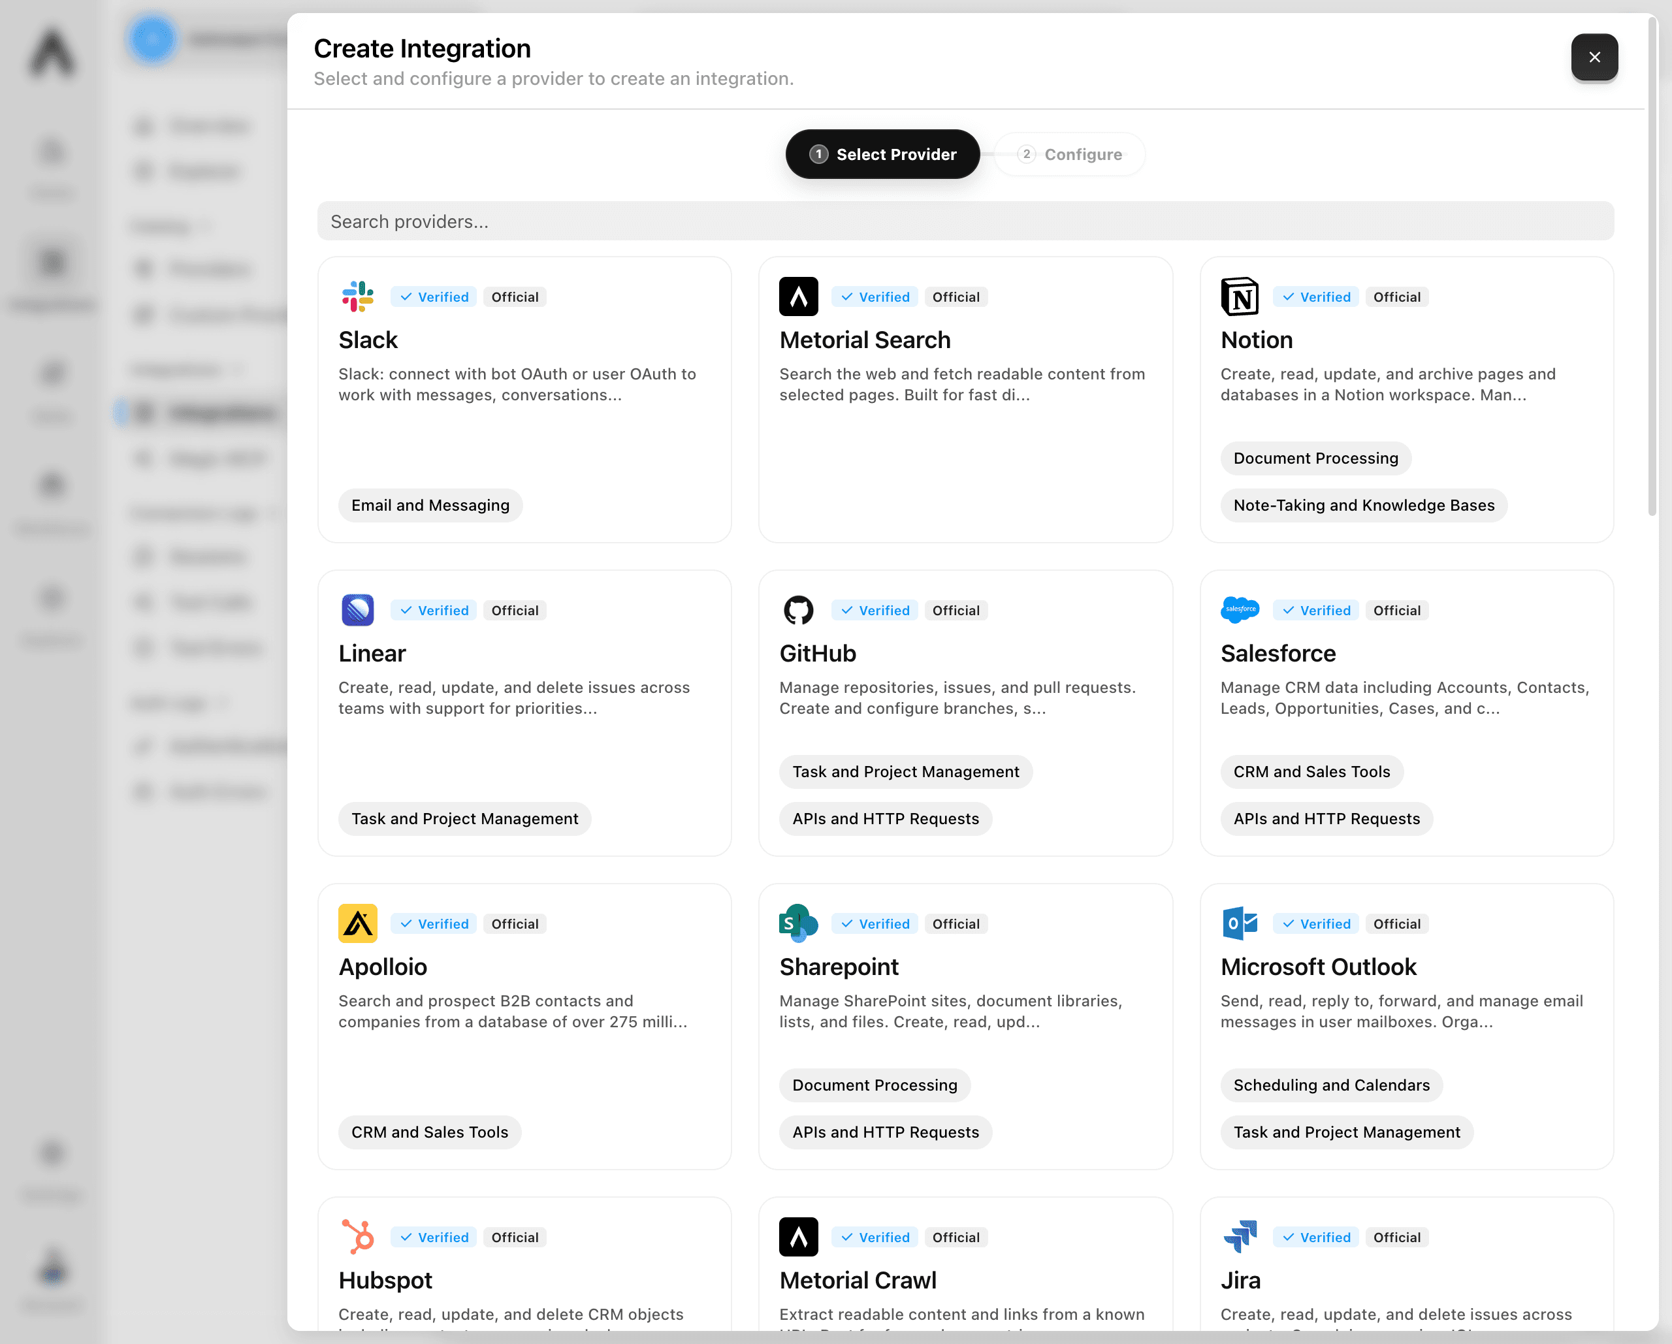Click GitHub's Task and Project Management tag

pyautogui.click(x=905, y=772)
